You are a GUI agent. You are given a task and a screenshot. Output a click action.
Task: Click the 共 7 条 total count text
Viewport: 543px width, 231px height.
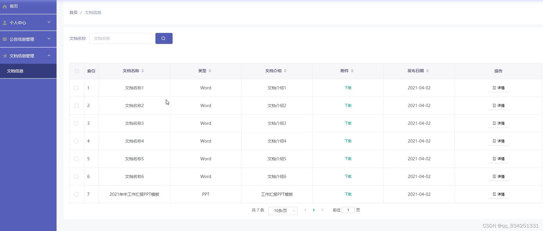pyautogui.click(x=258, y=210)
